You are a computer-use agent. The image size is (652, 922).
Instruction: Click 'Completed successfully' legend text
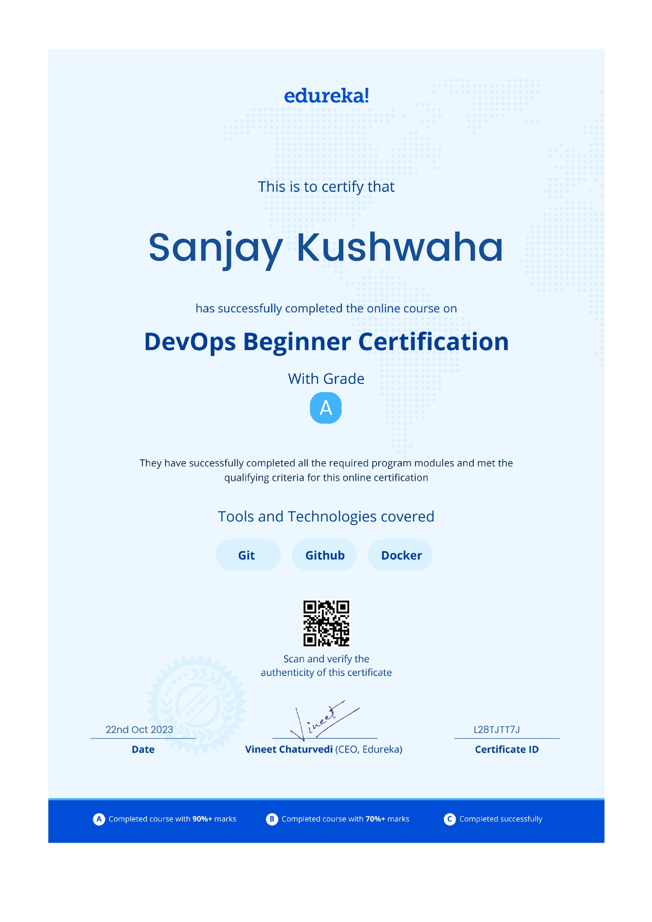click(x=501, y=819)
